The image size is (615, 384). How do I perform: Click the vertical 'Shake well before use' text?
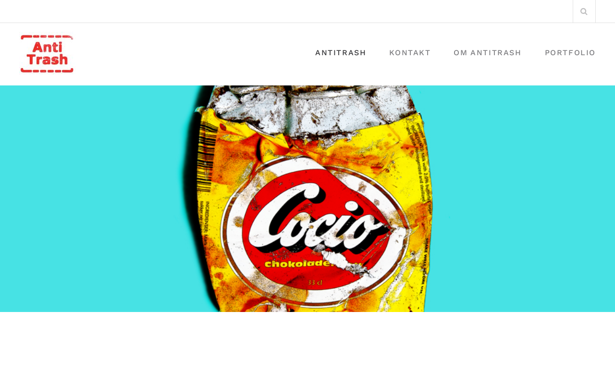click(x=424, y=266)
